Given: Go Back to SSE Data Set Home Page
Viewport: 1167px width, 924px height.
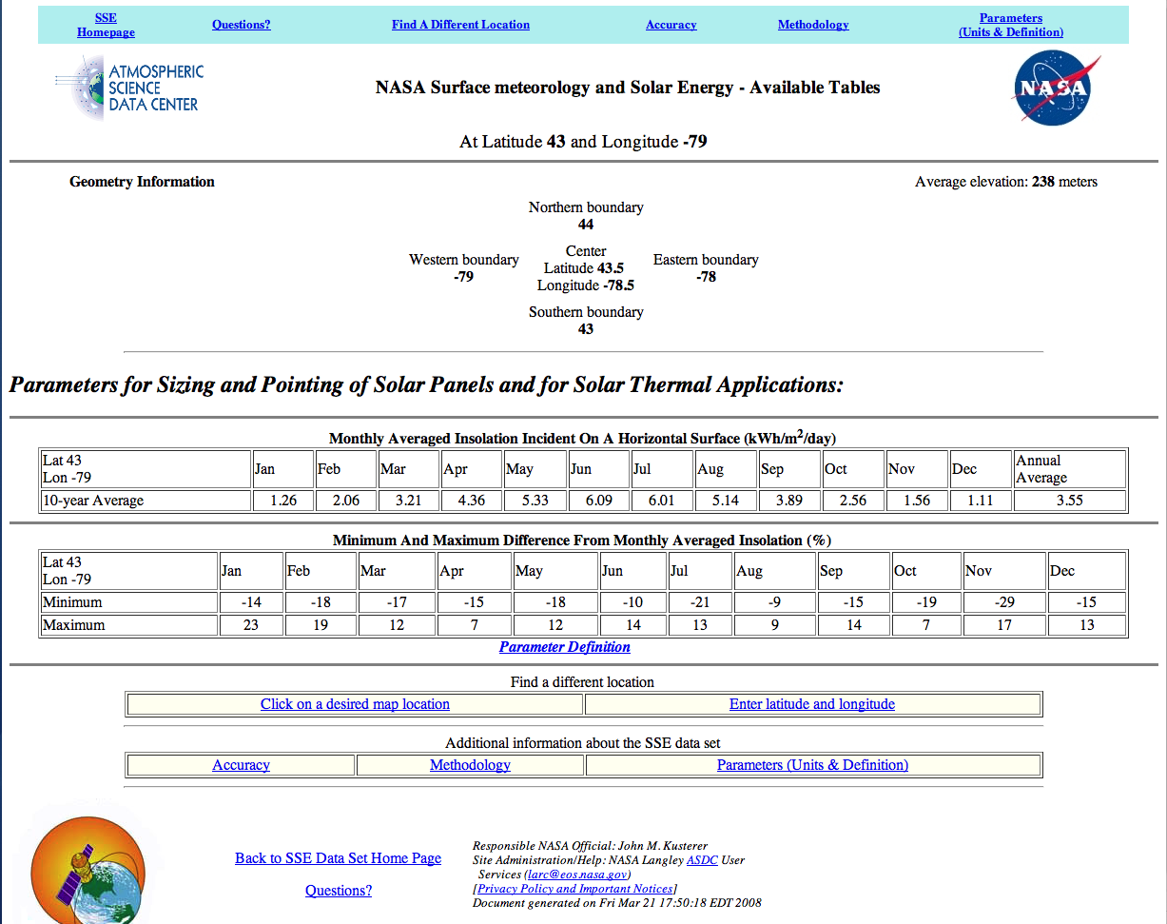Looking at the screenshot, I should pyautogui.click(x=338, y=857).
